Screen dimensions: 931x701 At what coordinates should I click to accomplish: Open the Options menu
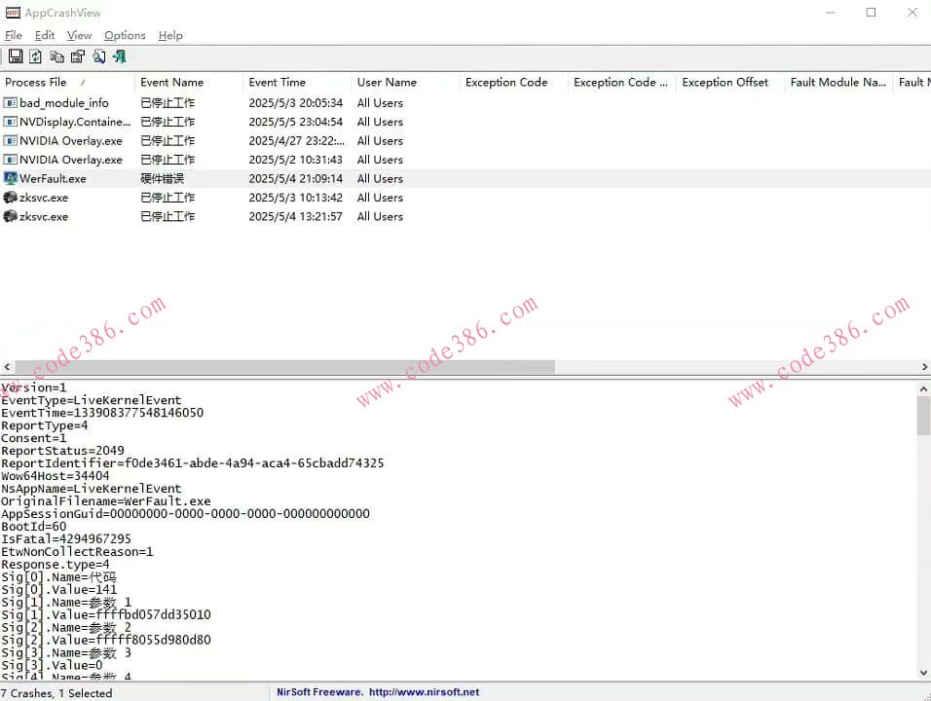[x=125, y=36]
